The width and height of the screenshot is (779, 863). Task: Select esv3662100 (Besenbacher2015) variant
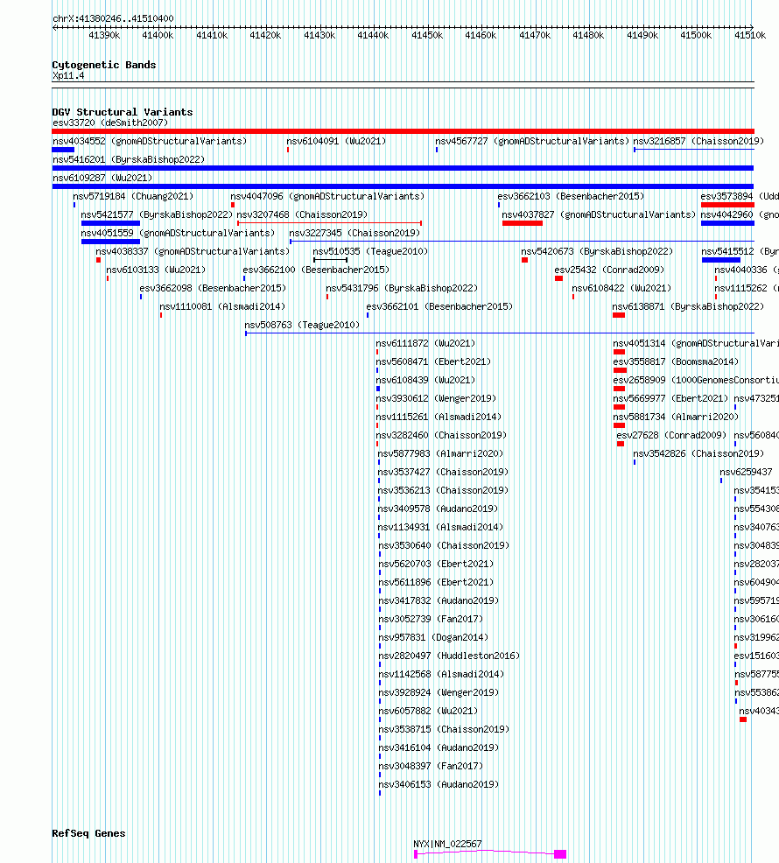click(316, 270)
